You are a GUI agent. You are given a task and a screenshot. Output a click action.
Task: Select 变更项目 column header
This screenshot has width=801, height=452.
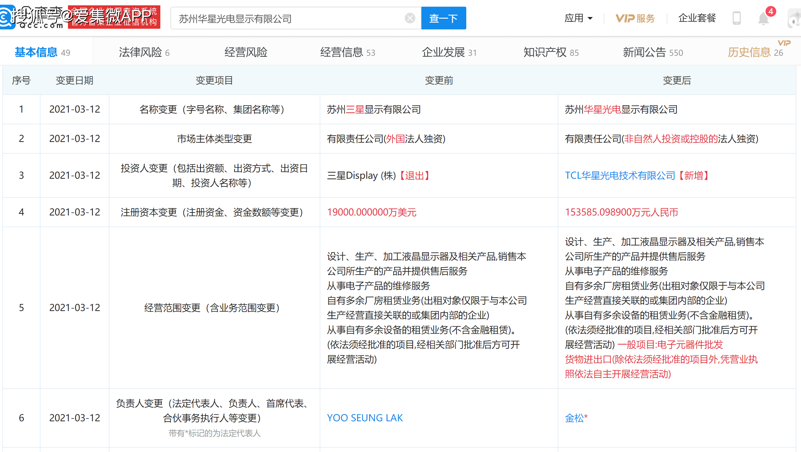point(214,80)
